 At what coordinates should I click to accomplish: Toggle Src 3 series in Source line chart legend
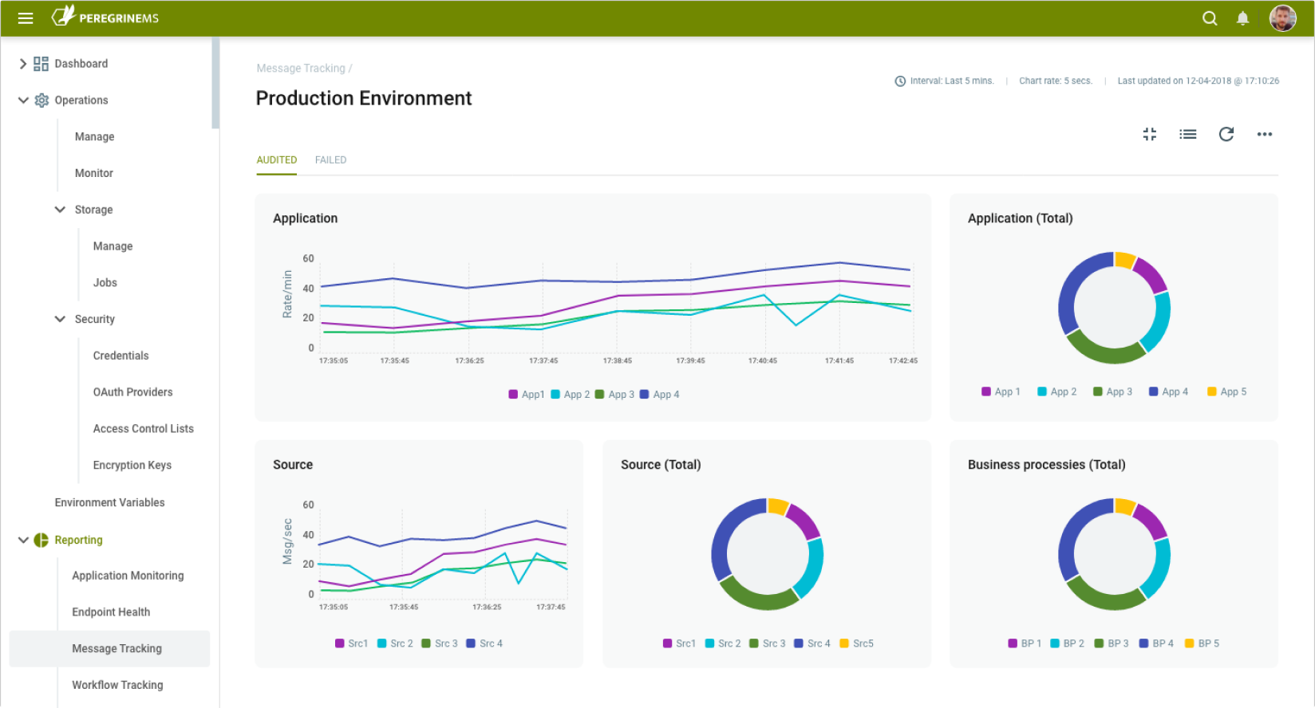[440, 643]
